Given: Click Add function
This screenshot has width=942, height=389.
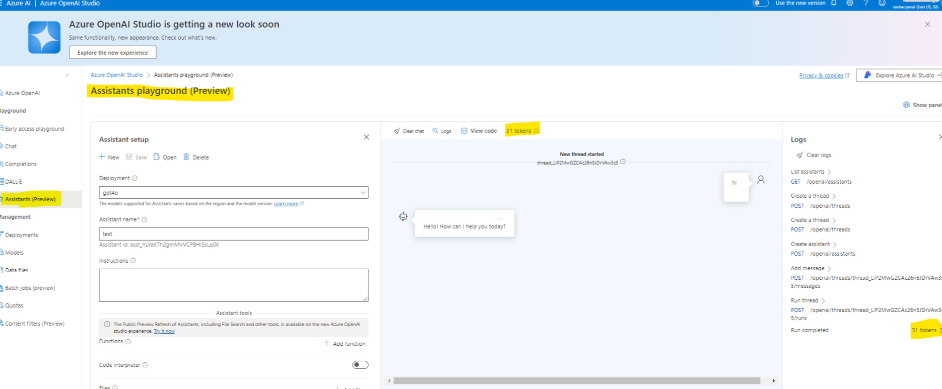Looking at the screenshot, I should (345, 344).
